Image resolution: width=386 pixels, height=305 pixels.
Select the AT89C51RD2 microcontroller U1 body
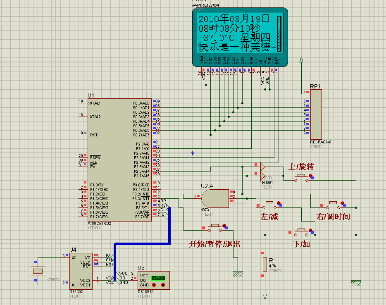(119, 160)
